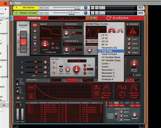This screenshot has height=128, width=161.
Task: Click the Modulation FX RATE knob
Action: [x=121, y=116]
